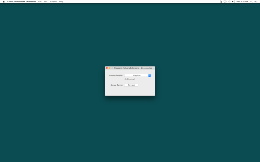Click the Cognitas connection site popup

(x=137, y=75)
